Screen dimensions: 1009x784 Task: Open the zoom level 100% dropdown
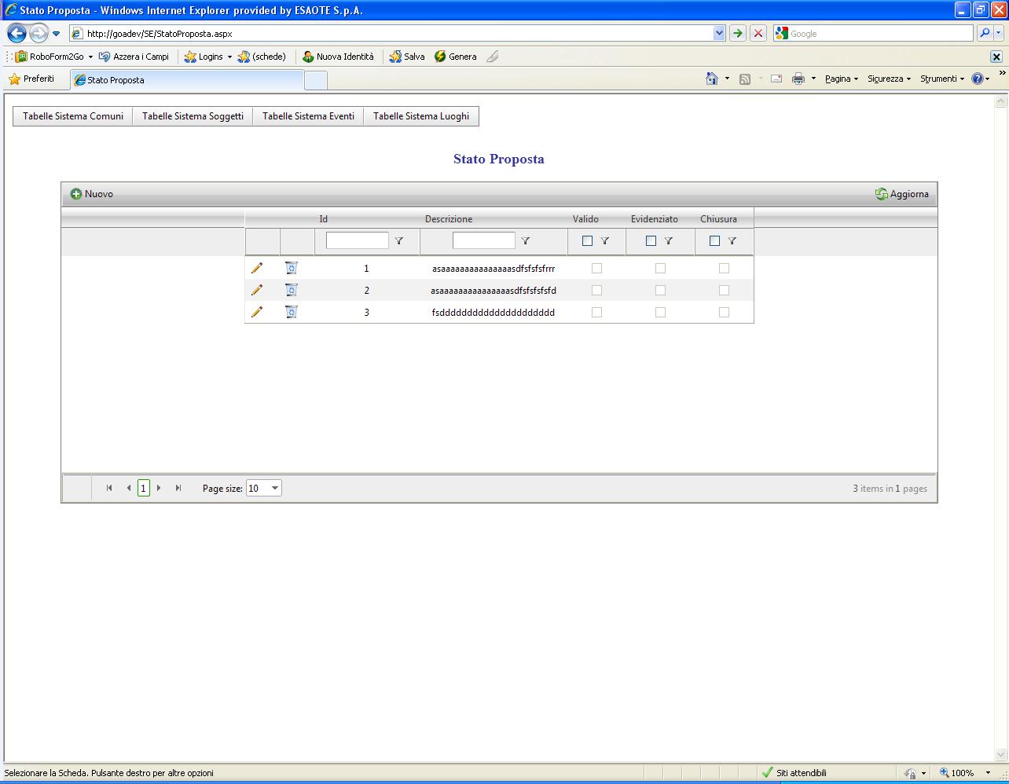(x=988, y=773)
